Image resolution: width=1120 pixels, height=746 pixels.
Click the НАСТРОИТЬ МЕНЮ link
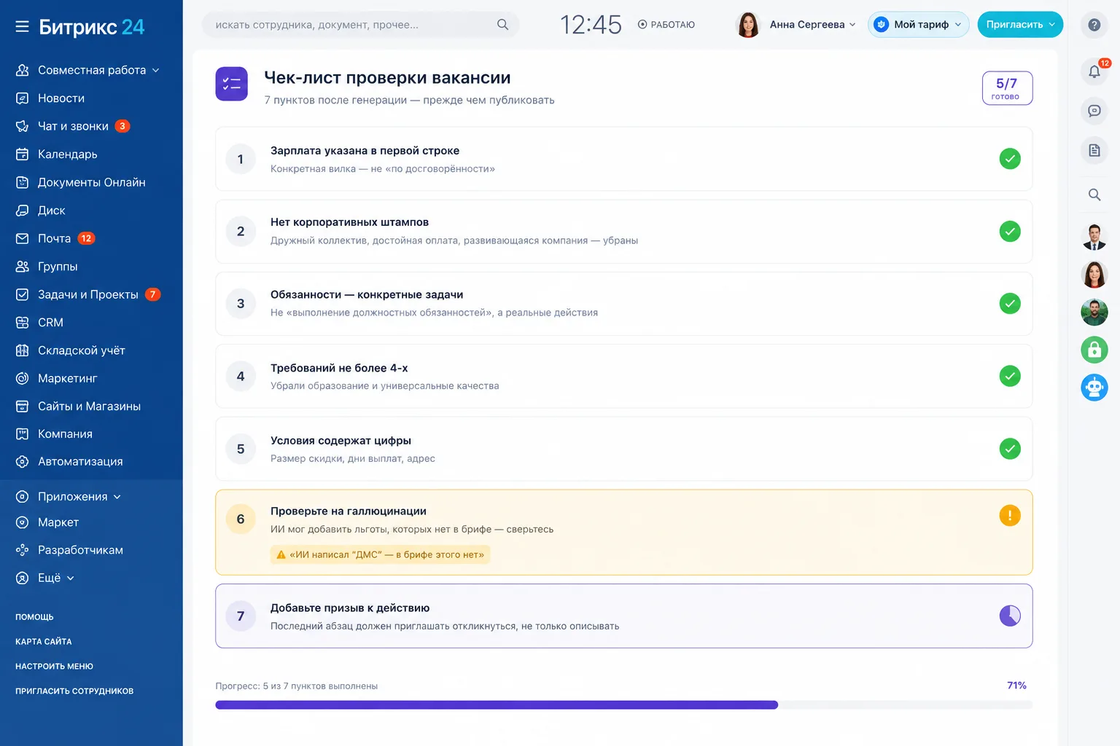coord(54,667)
